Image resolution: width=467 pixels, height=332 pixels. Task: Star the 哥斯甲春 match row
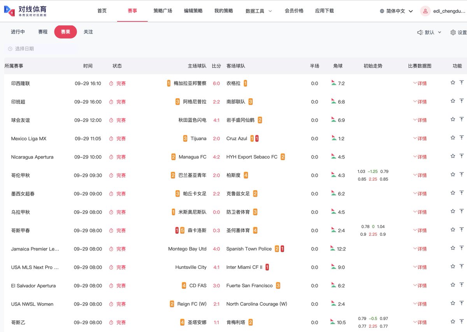point(453,230)
